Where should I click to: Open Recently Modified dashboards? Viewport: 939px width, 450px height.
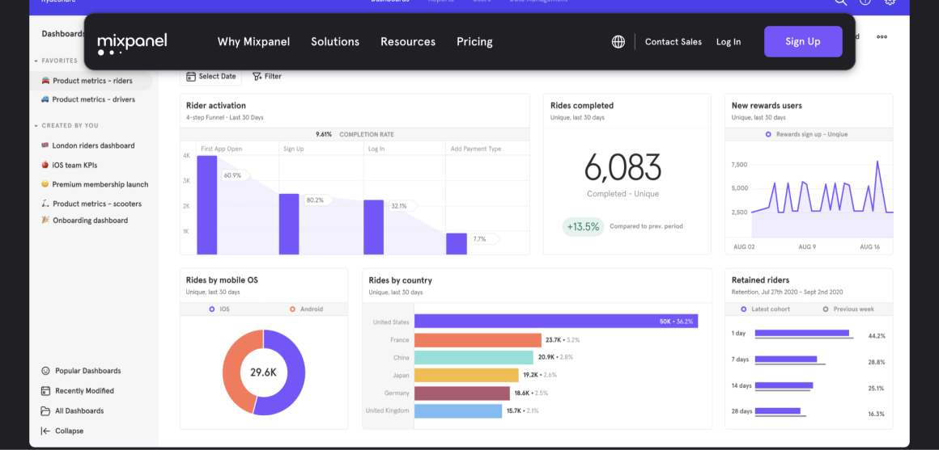point(77,391)
